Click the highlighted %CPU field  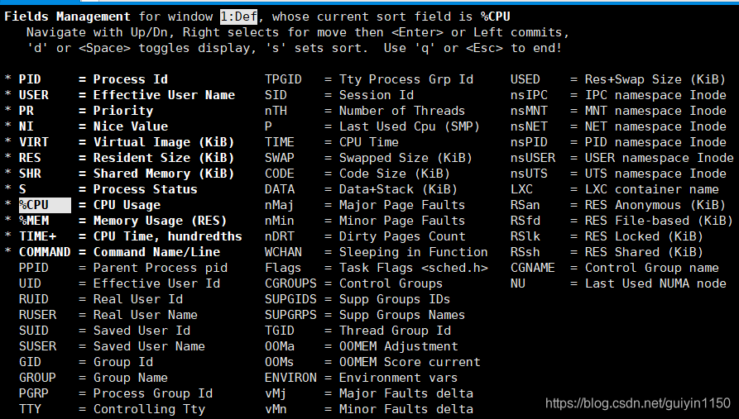(45, 205)
